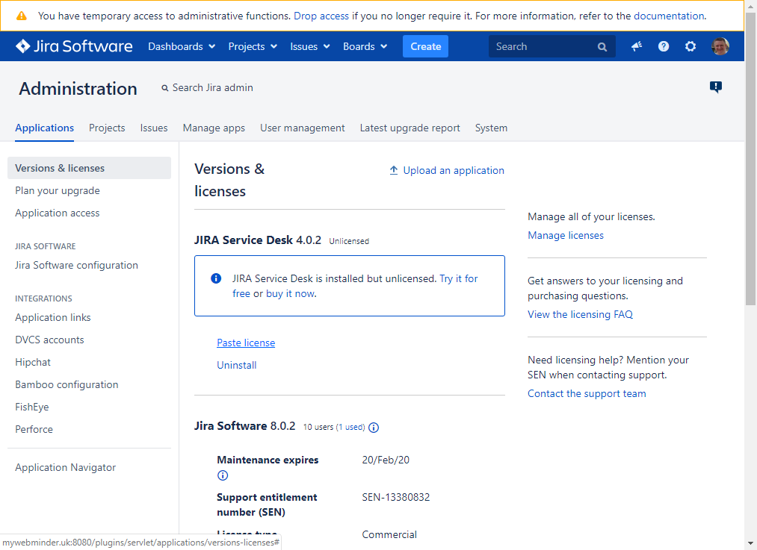757x550 pixels.
Task: Click the 20/Feb/20 expiry date
Action: pos(386,460)
